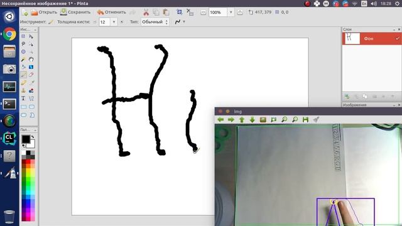Select the Pan hand tool
402x226 pixels.
31,60
